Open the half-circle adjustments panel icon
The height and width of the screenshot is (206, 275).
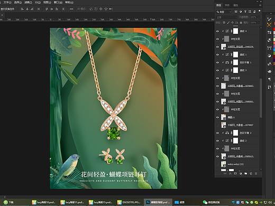[269, 56]
